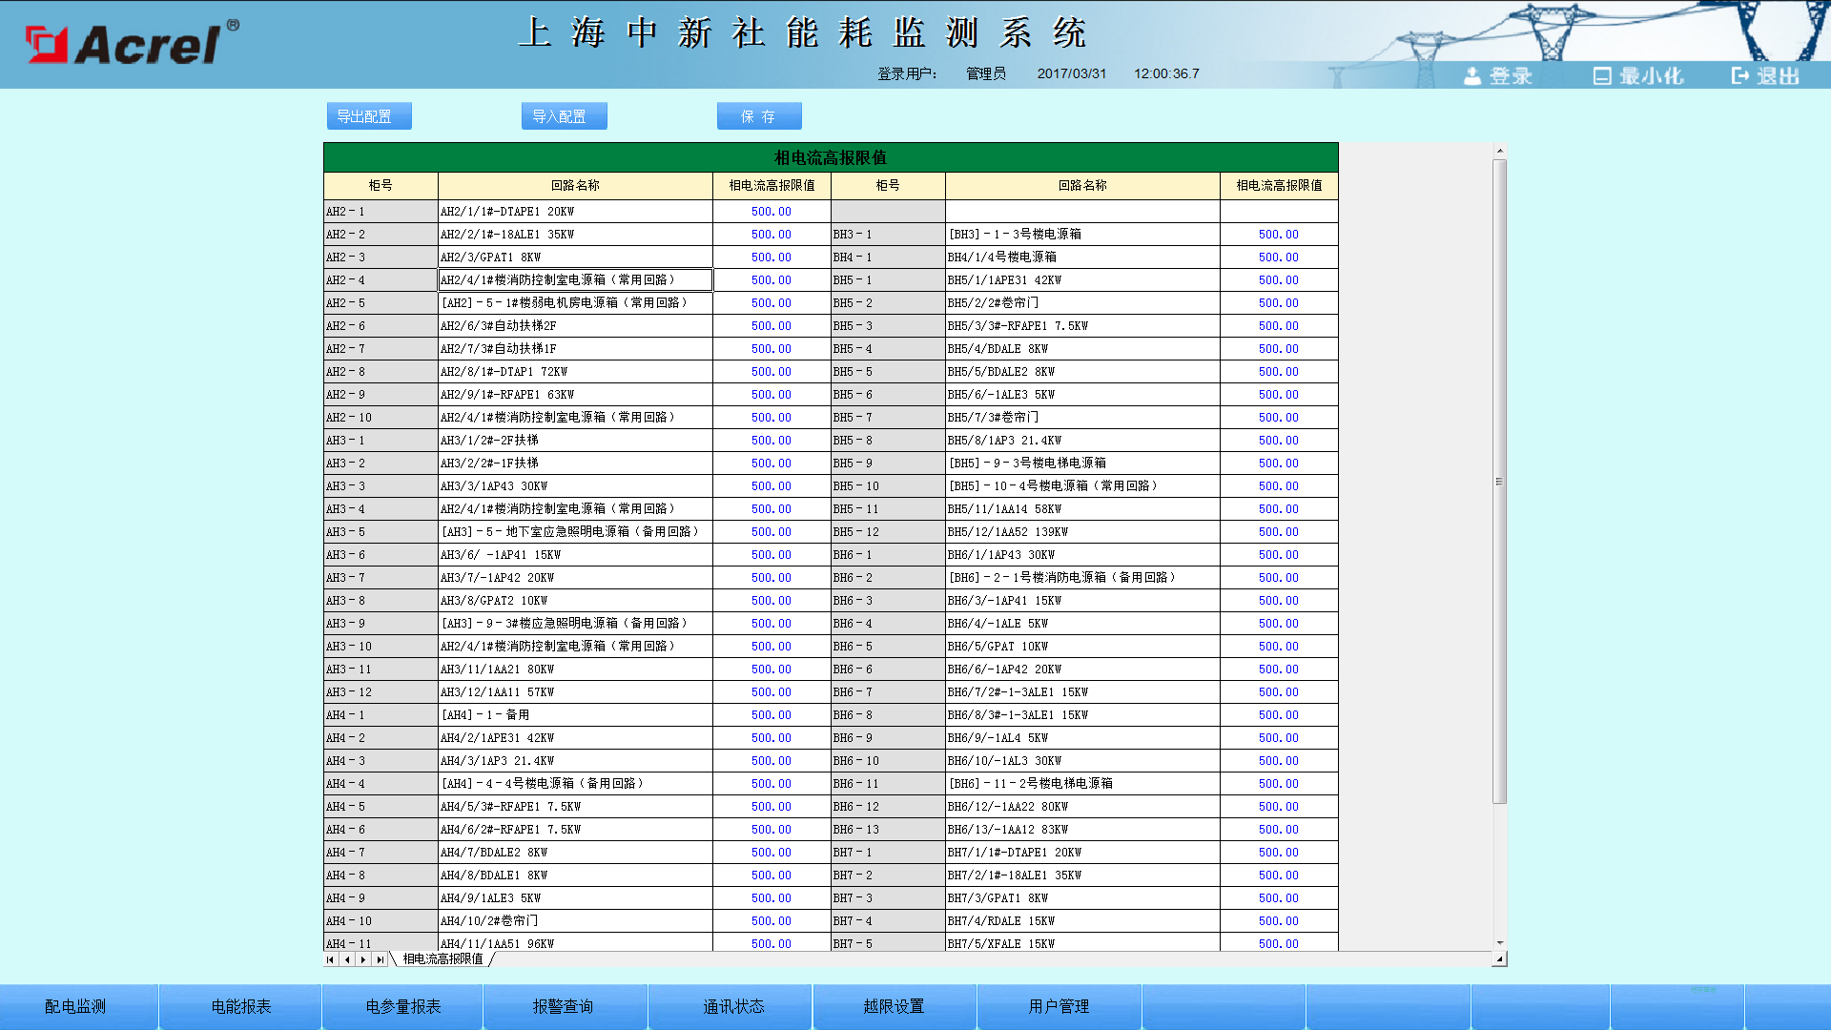
Task: Click the 退出 exit icon
Action: (x=1740, y=75)
